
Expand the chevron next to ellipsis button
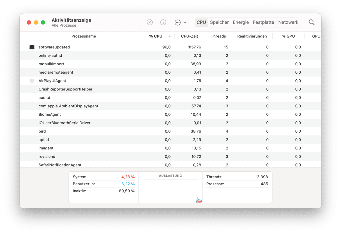185,22
